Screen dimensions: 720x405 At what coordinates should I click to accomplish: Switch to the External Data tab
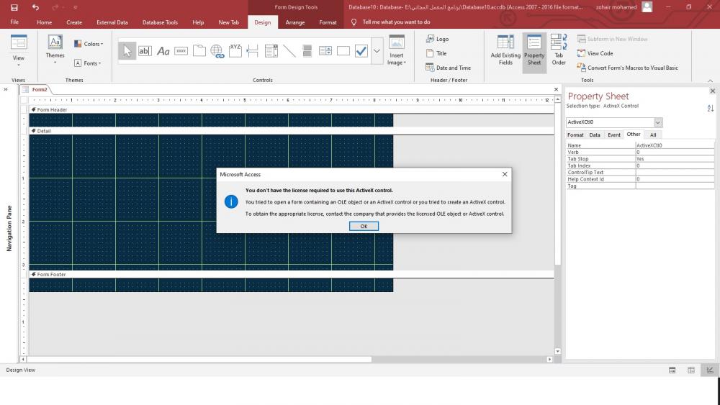point(112,22)
